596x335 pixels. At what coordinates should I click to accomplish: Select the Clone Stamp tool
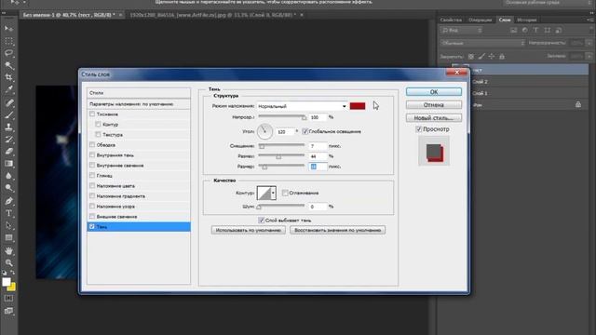pos(8,127)
